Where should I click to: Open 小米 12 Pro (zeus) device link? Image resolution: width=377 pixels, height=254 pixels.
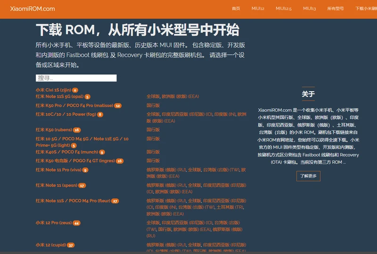click(54, 223)
